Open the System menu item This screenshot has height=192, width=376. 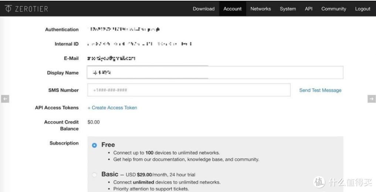(x=288, y=9)
